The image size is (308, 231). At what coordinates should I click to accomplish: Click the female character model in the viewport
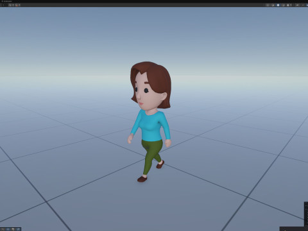tap(150, 122)
